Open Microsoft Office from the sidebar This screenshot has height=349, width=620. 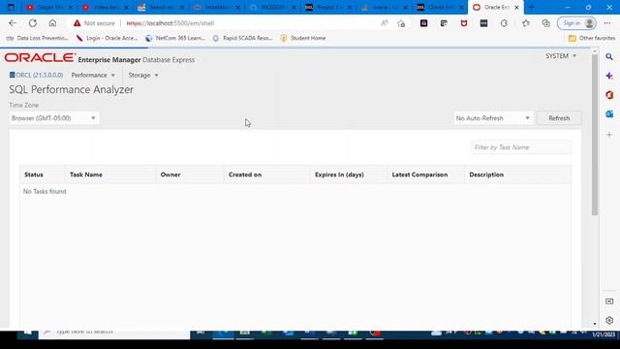[x=609, y=95]
